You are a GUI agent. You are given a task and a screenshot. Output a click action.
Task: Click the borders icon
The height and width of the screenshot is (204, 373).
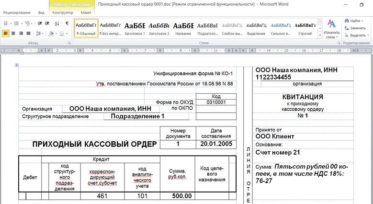(x=62, y=34)
